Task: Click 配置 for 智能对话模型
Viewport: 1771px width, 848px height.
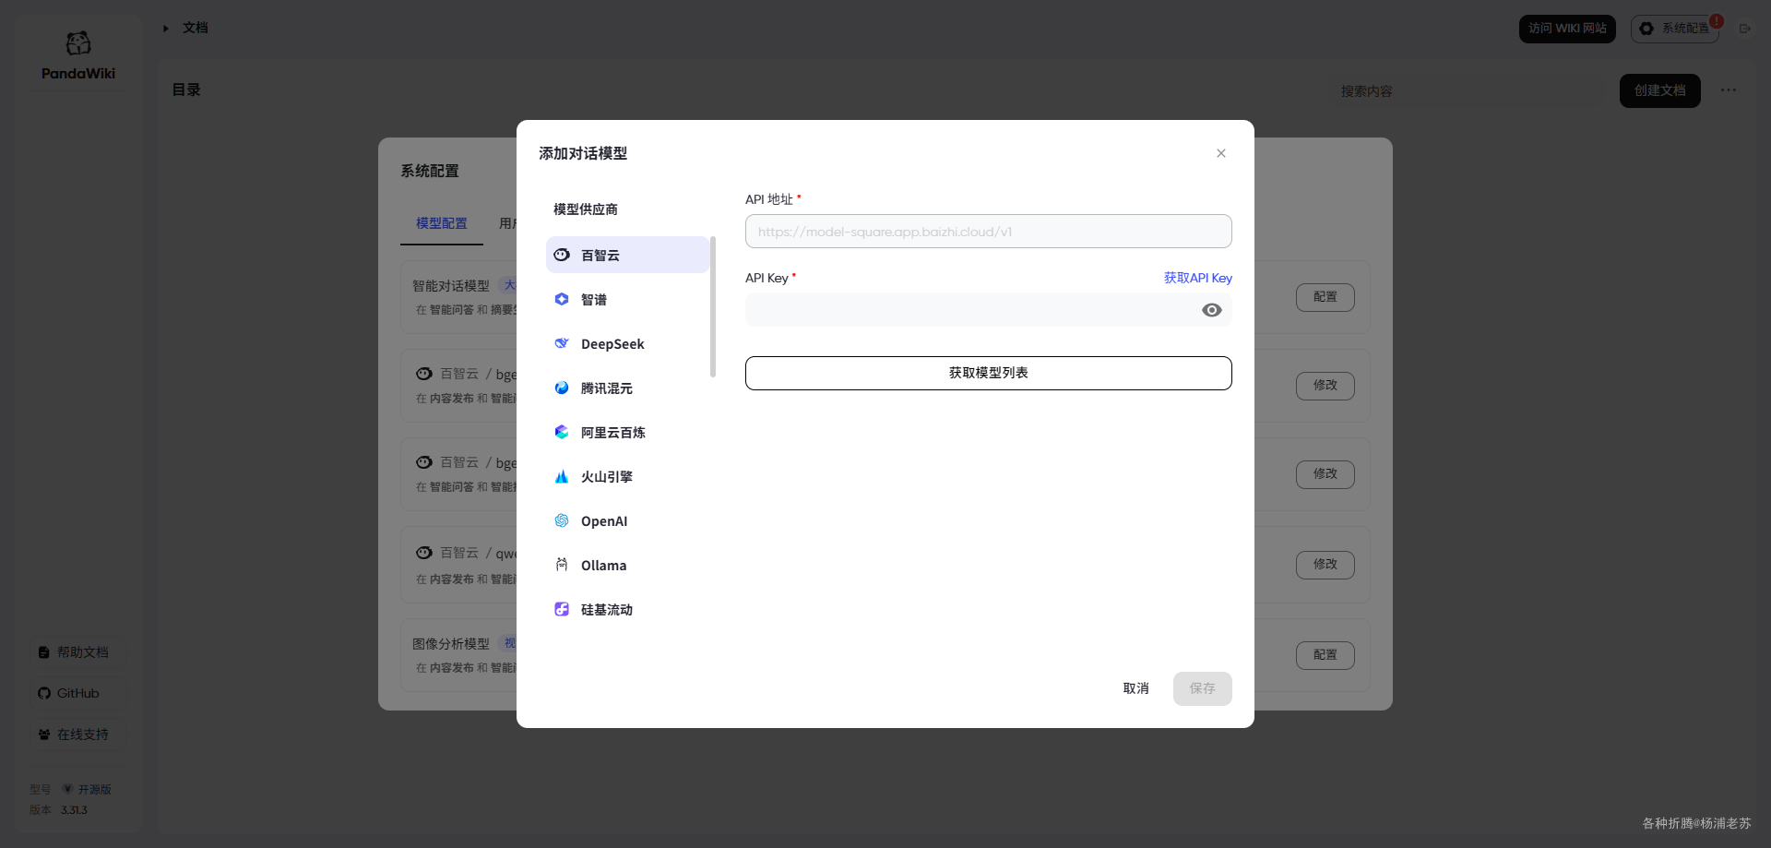Action: point(1325,297)
